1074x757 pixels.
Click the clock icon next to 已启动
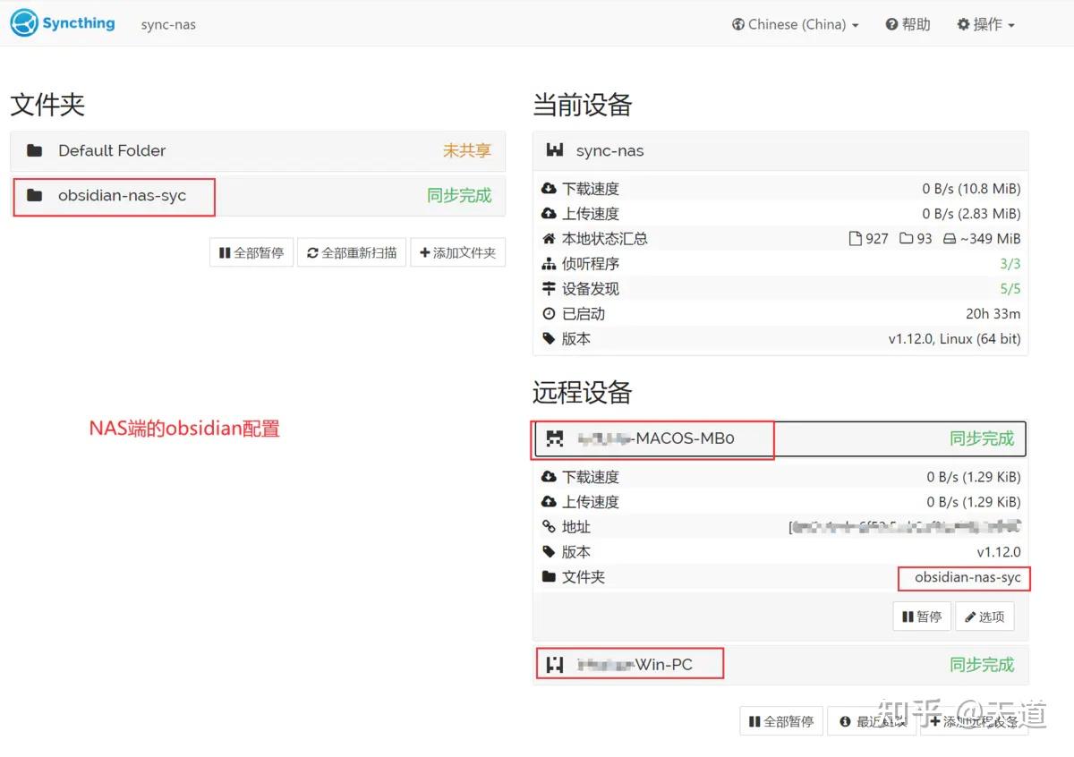tap(549, 313)
